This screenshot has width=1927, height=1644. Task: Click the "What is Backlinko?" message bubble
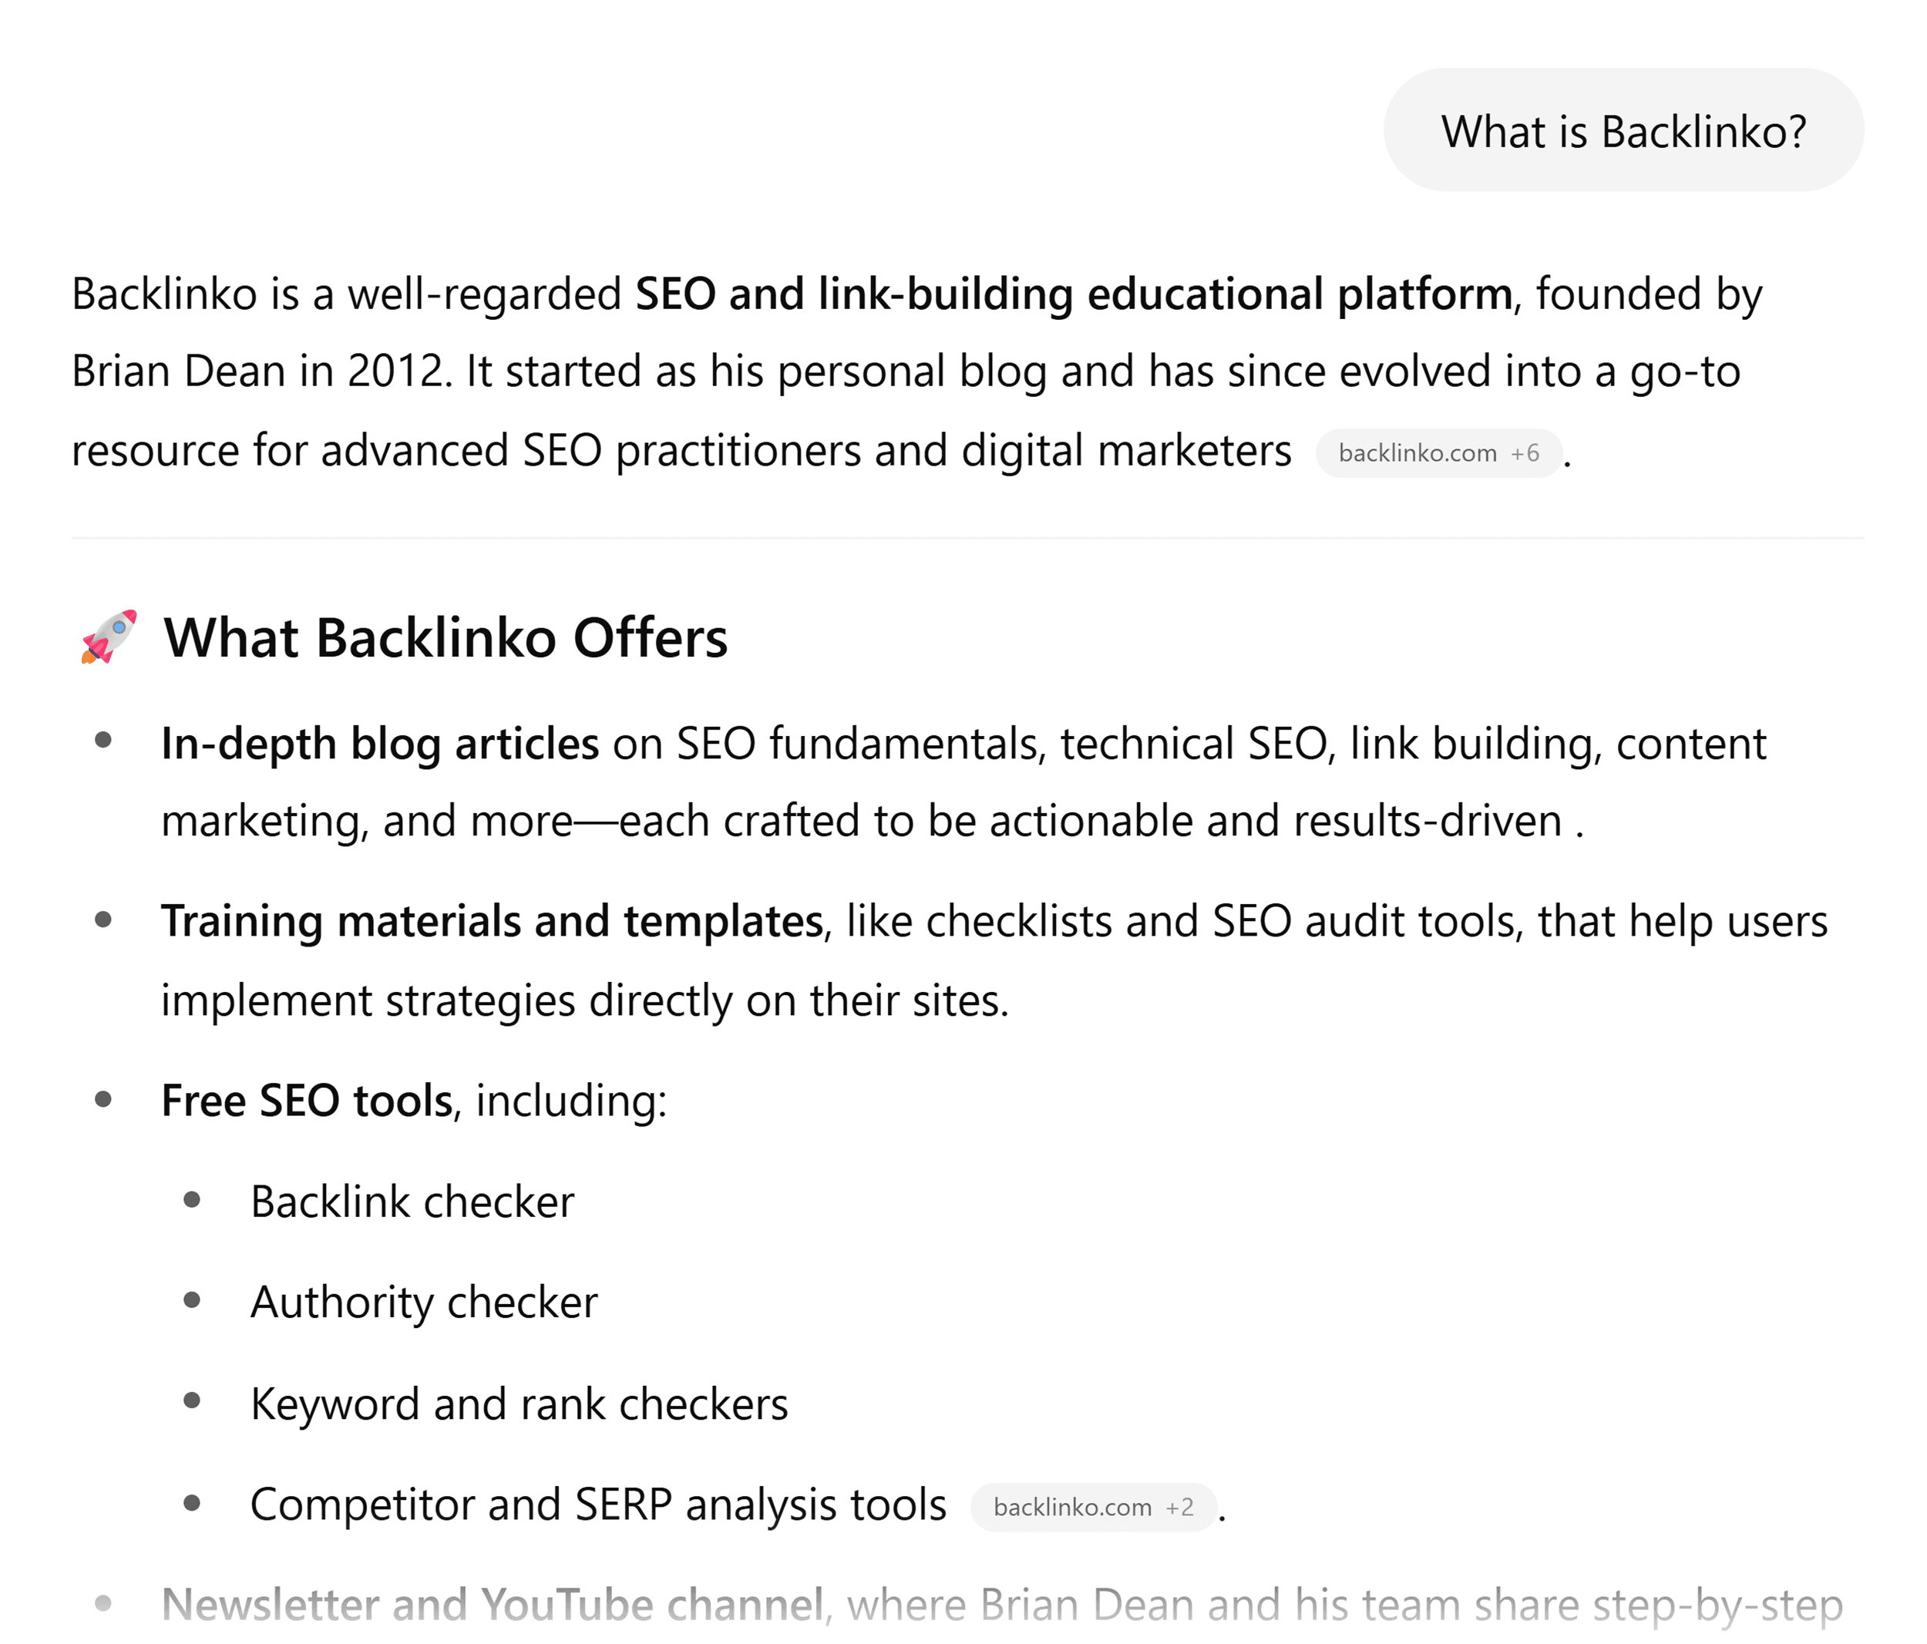point(1623,131)
